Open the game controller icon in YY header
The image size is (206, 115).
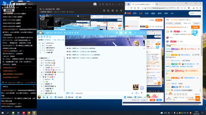click(130, 33)
